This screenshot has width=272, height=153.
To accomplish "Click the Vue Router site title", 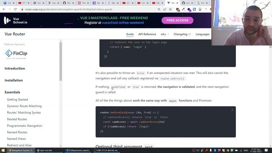I will click(x=15, y=34).
